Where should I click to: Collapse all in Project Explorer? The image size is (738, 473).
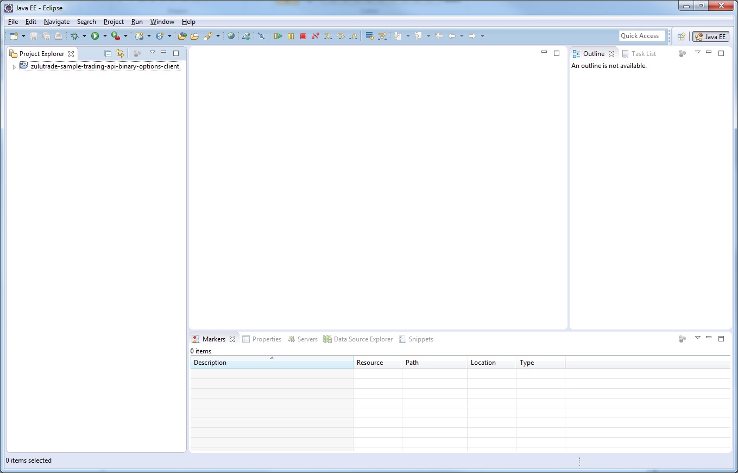pyautogui.click(x=108, y=53)
